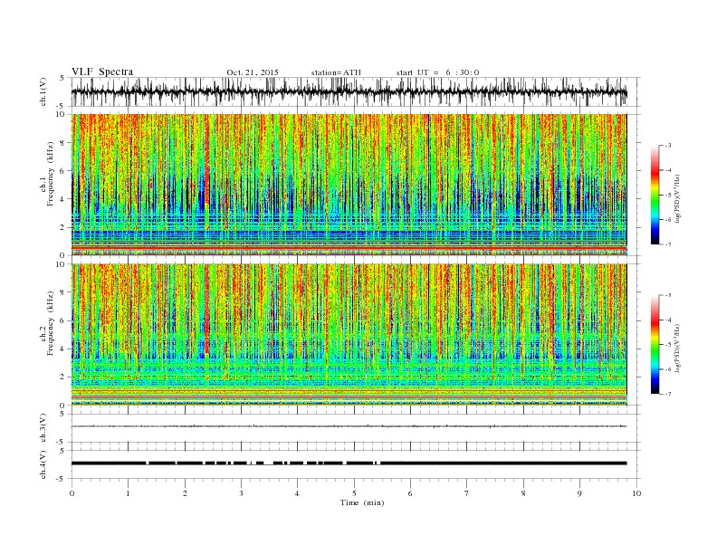The image size is (717, 554).
Task: Click the "2" frequency tick of ch.2 spectrogram
Action: [x=63, y=377]
